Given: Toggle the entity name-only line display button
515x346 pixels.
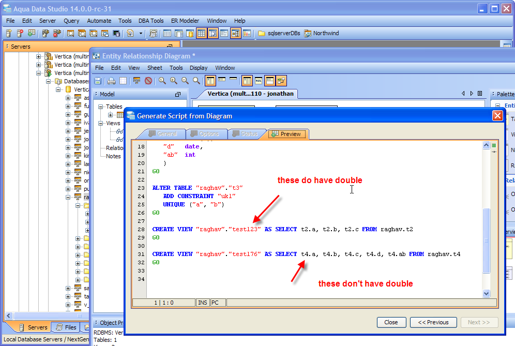Looking at the screenshot, I should point(233,79).
